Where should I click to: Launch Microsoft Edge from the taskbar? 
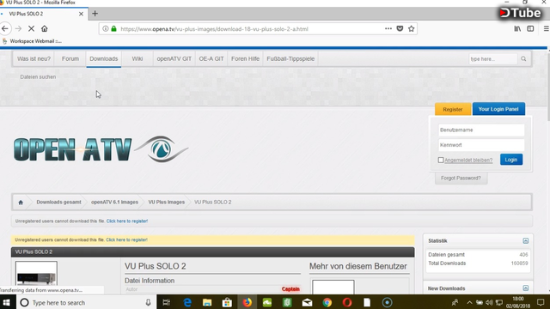(187, 302)
